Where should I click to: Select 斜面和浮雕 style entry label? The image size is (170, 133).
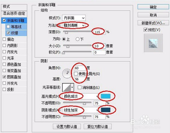click(x=16, y=20)
